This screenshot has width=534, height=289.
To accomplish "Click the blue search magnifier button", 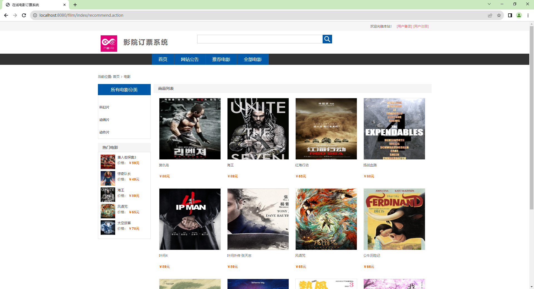I will click(327, 39).
